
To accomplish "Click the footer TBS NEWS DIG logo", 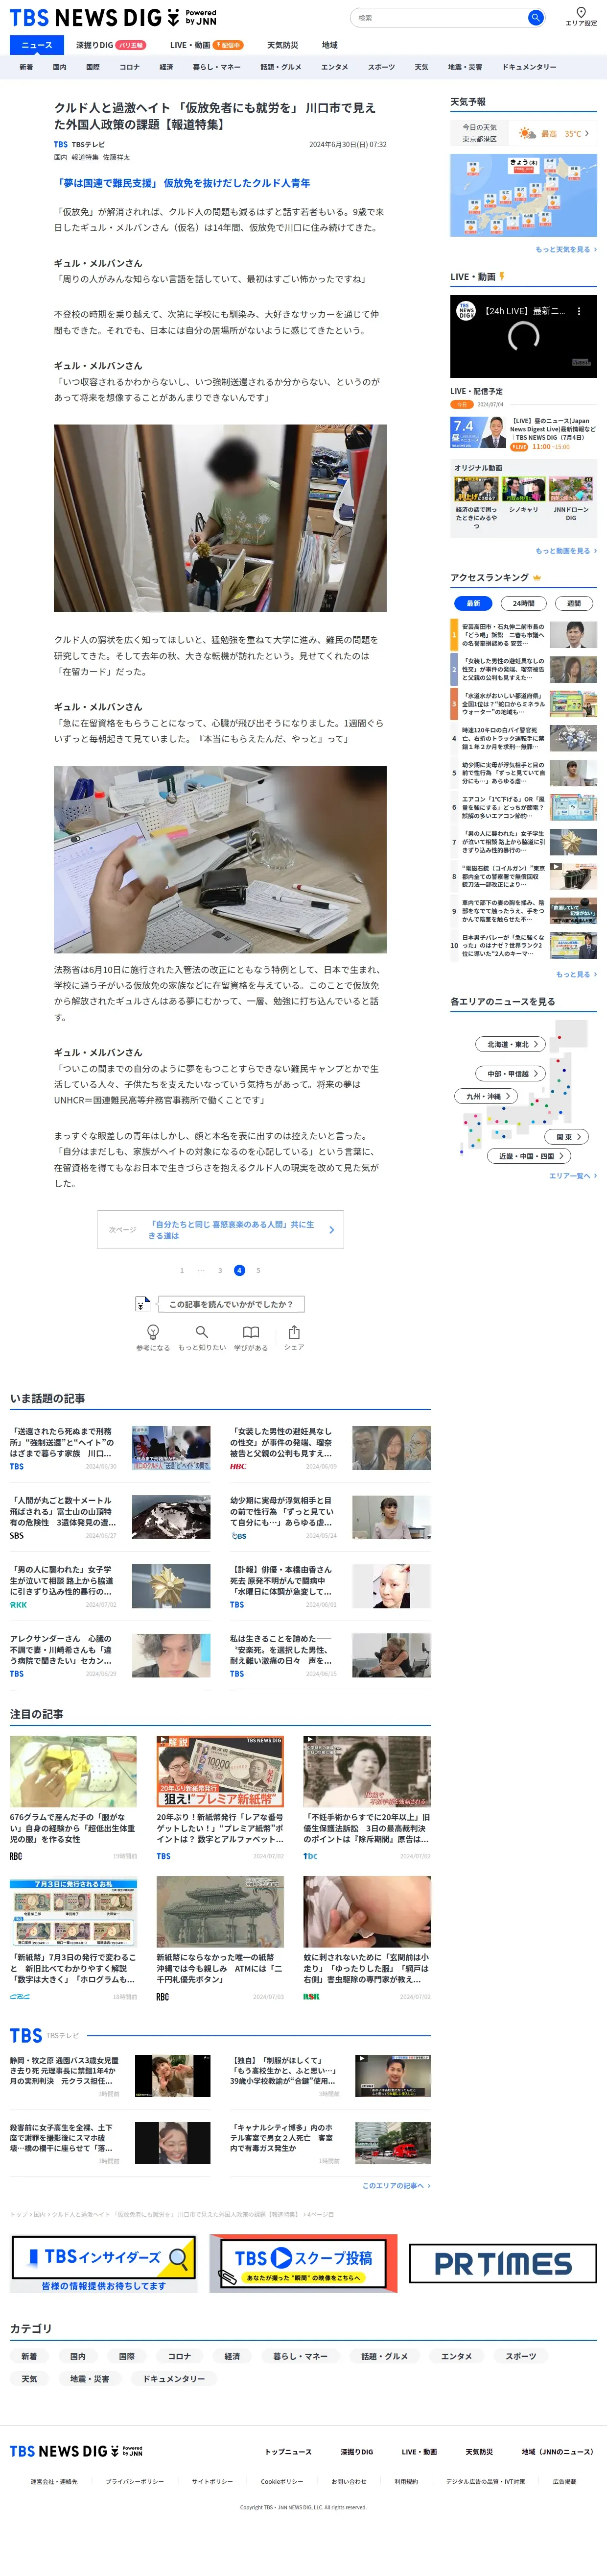I will point(76,2451).
